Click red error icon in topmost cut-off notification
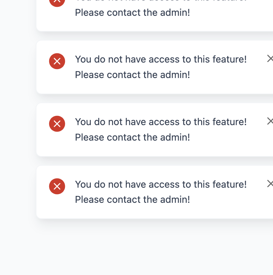The image size is (273, 275). (57, 2)
